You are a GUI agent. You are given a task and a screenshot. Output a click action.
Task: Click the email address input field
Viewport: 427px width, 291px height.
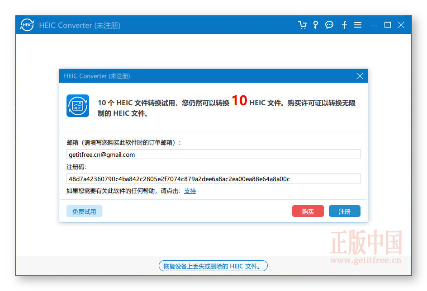[213, 154]
